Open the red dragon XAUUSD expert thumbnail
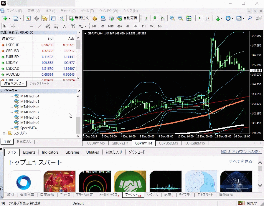Screen dimensions: 264x206 point(60,181)
